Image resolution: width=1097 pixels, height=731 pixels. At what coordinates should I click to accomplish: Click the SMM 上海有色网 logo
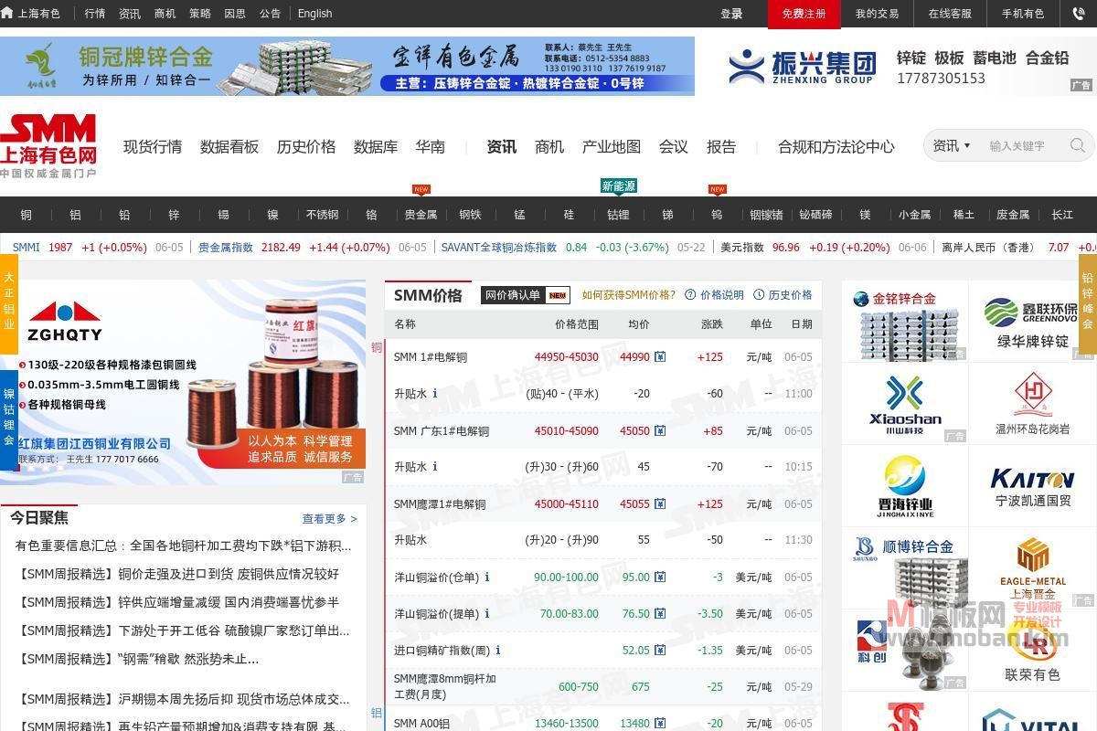[x=48, y=145]
